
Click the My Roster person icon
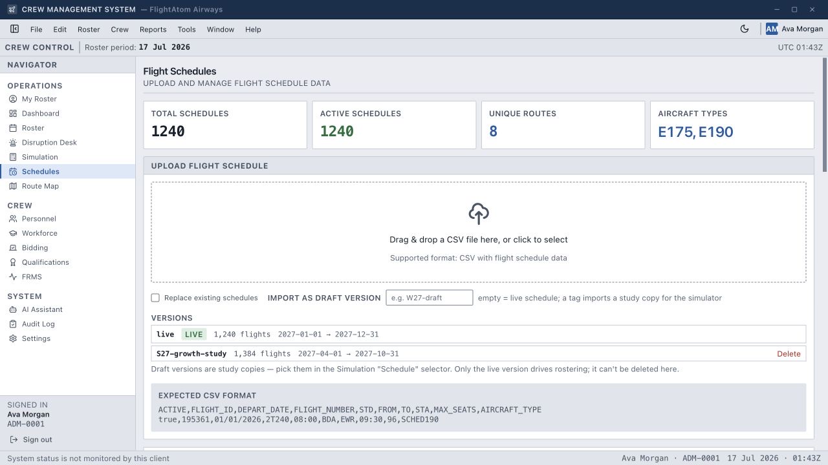pyautogui.click(x=13, y=99)
